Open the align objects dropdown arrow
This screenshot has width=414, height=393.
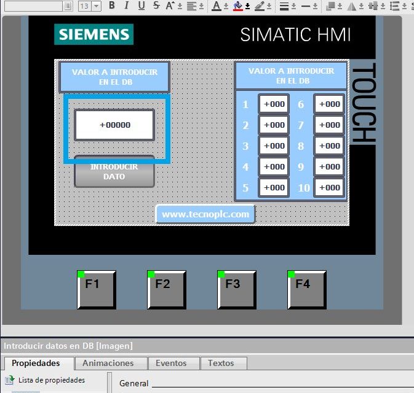click(x=383, y=6)
